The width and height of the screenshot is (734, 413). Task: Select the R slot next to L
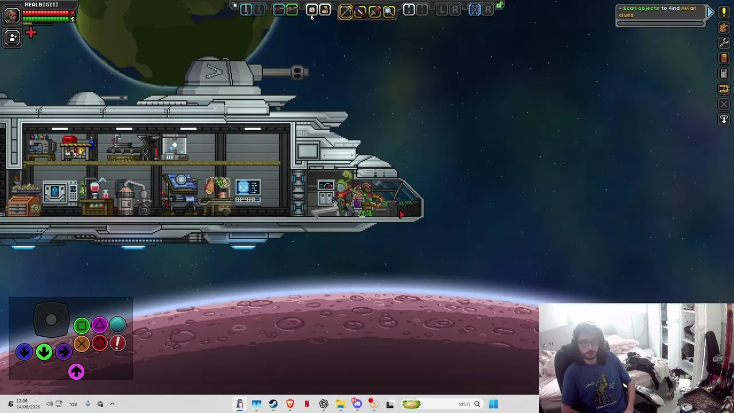click(x=455, y=10)
